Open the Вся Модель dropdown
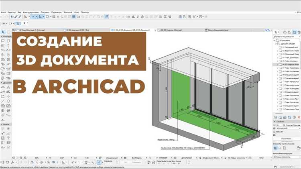 137,158
